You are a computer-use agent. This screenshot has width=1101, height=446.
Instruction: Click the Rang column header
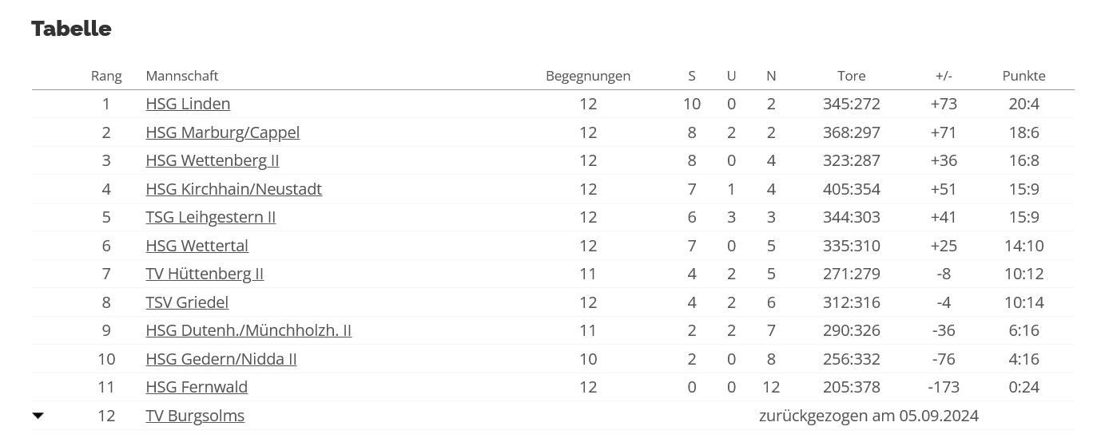106,76
